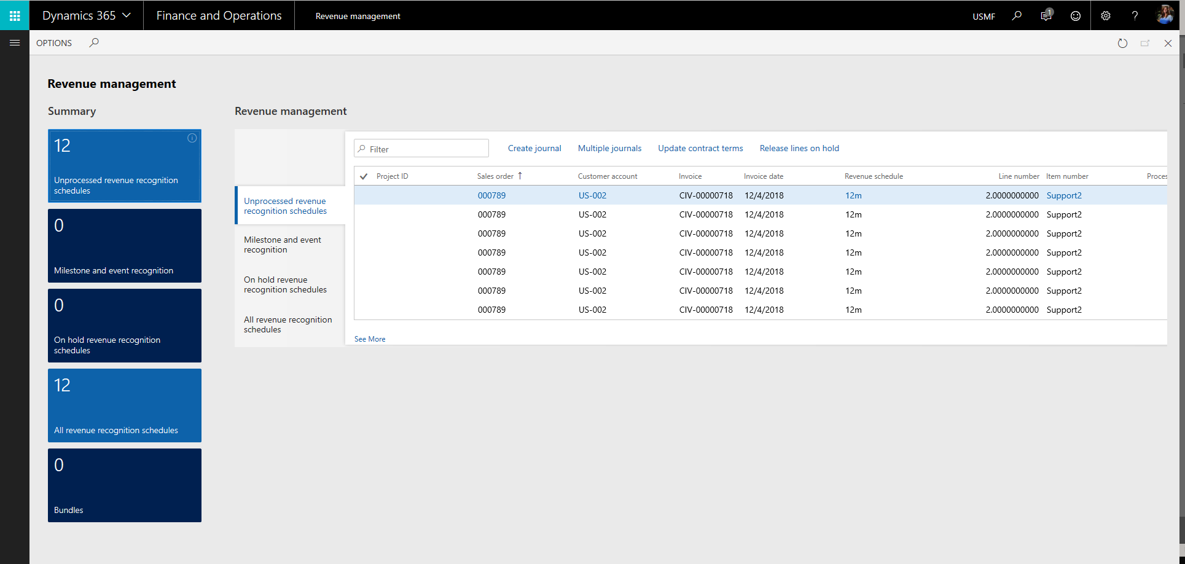The height and width of the screenshot is (564, 1185).
Task: Expand the hamburger navigation pane
Action: [15, 43]
